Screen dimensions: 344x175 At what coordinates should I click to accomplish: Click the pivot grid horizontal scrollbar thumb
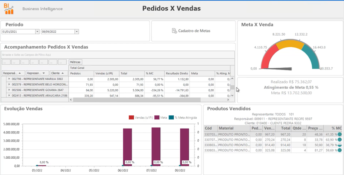[x=137, y=100]
